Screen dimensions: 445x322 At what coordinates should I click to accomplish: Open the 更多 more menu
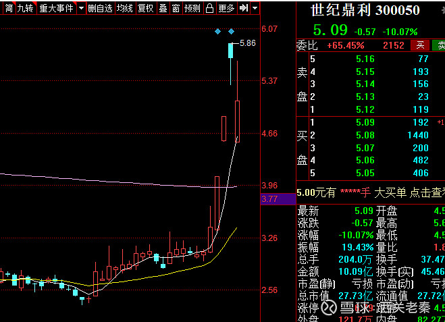click(226, 8)
